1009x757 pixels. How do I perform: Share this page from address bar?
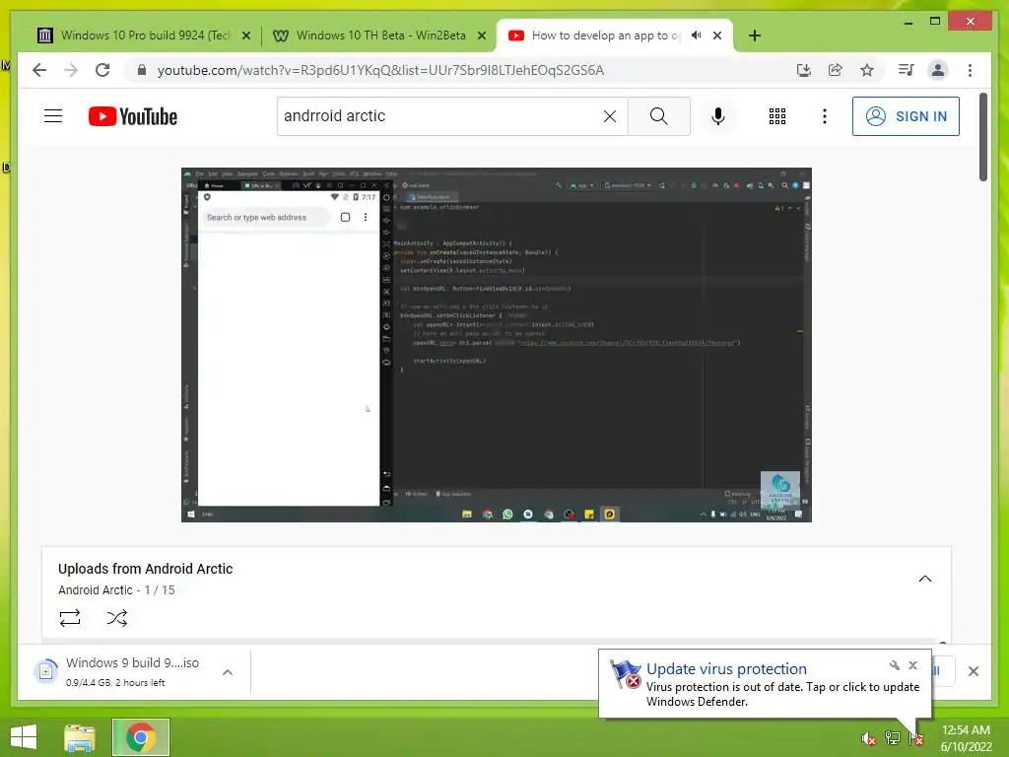tap(836, 70)
